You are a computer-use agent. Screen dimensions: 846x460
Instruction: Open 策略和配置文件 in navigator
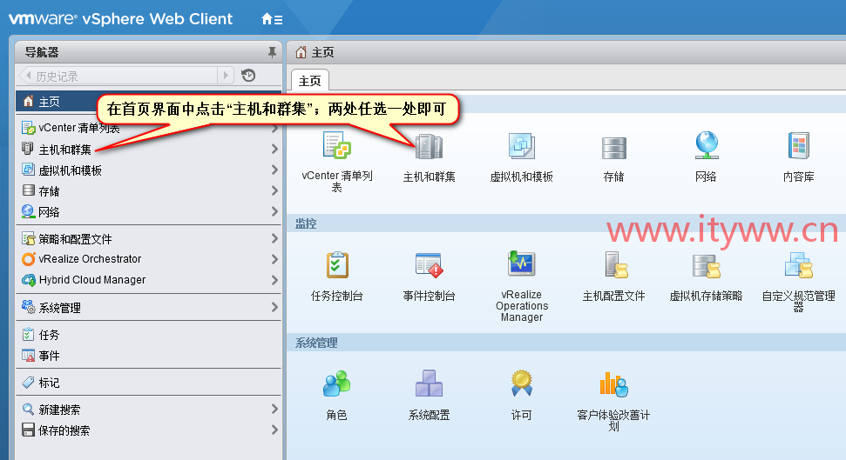tap(148, 238)
